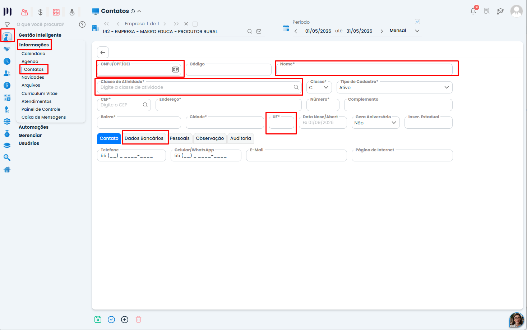527x330 pixels.
Task: Open the Automações section
Action: (x=33, y=127)
